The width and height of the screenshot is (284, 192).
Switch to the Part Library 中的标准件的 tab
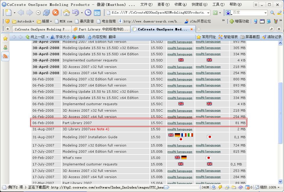101,29
